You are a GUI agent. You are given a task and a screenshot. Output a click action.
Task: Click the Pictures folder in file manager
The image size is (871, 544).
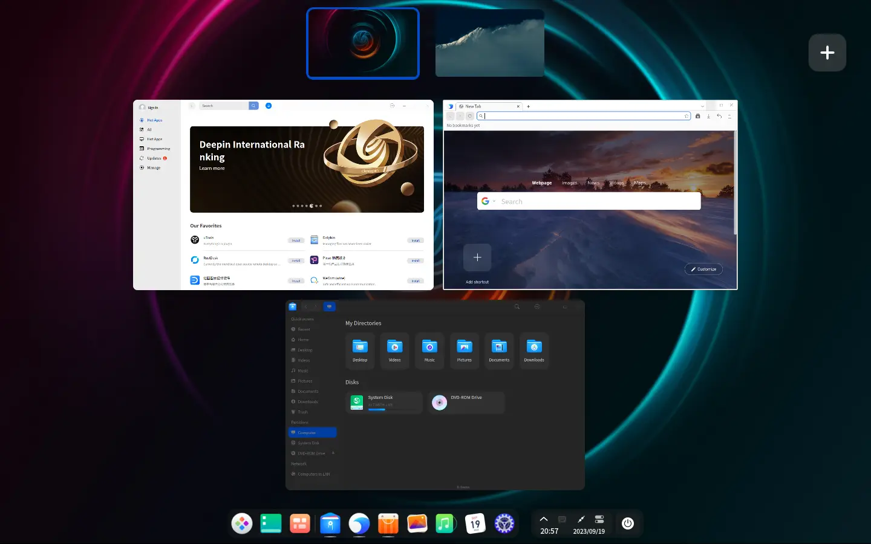465,350
